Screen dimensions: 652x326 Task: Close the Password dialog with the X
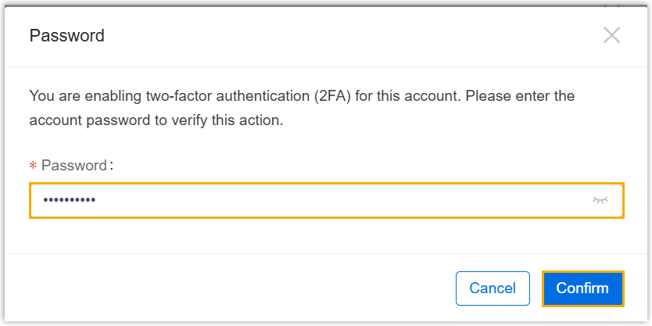612,35
